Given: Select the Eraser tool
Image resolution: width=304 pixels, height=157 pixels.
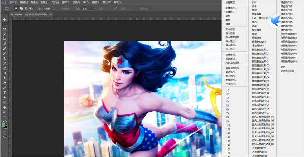Looking at the screenshot, I should pos(4,68).
